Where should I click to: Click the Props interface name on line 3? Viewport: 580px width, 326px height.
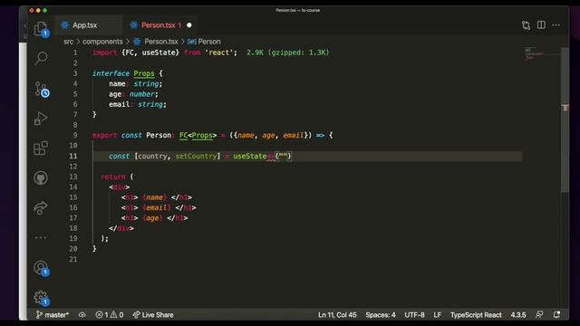pos(144,73)
